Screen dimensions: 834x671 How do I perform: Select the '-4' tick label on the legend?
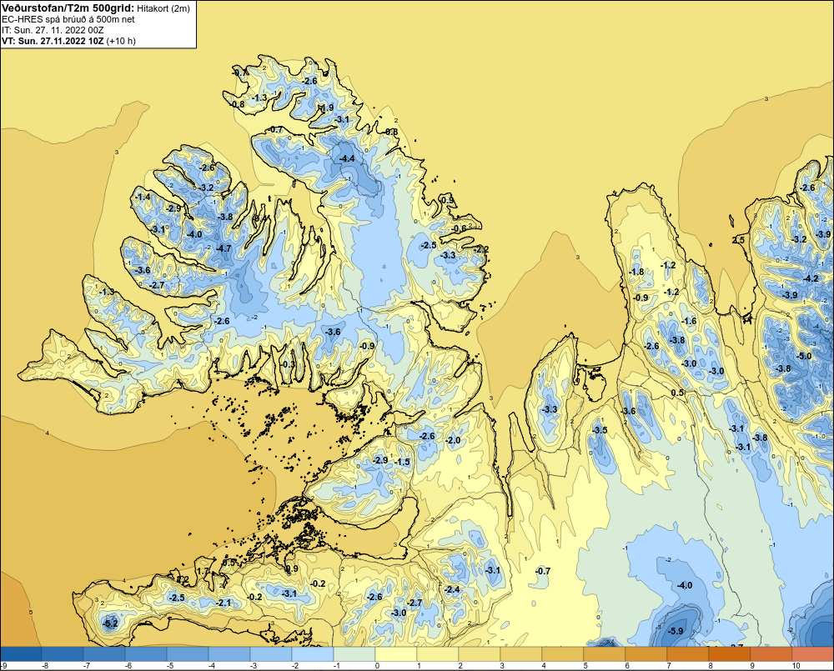point(211,666)
